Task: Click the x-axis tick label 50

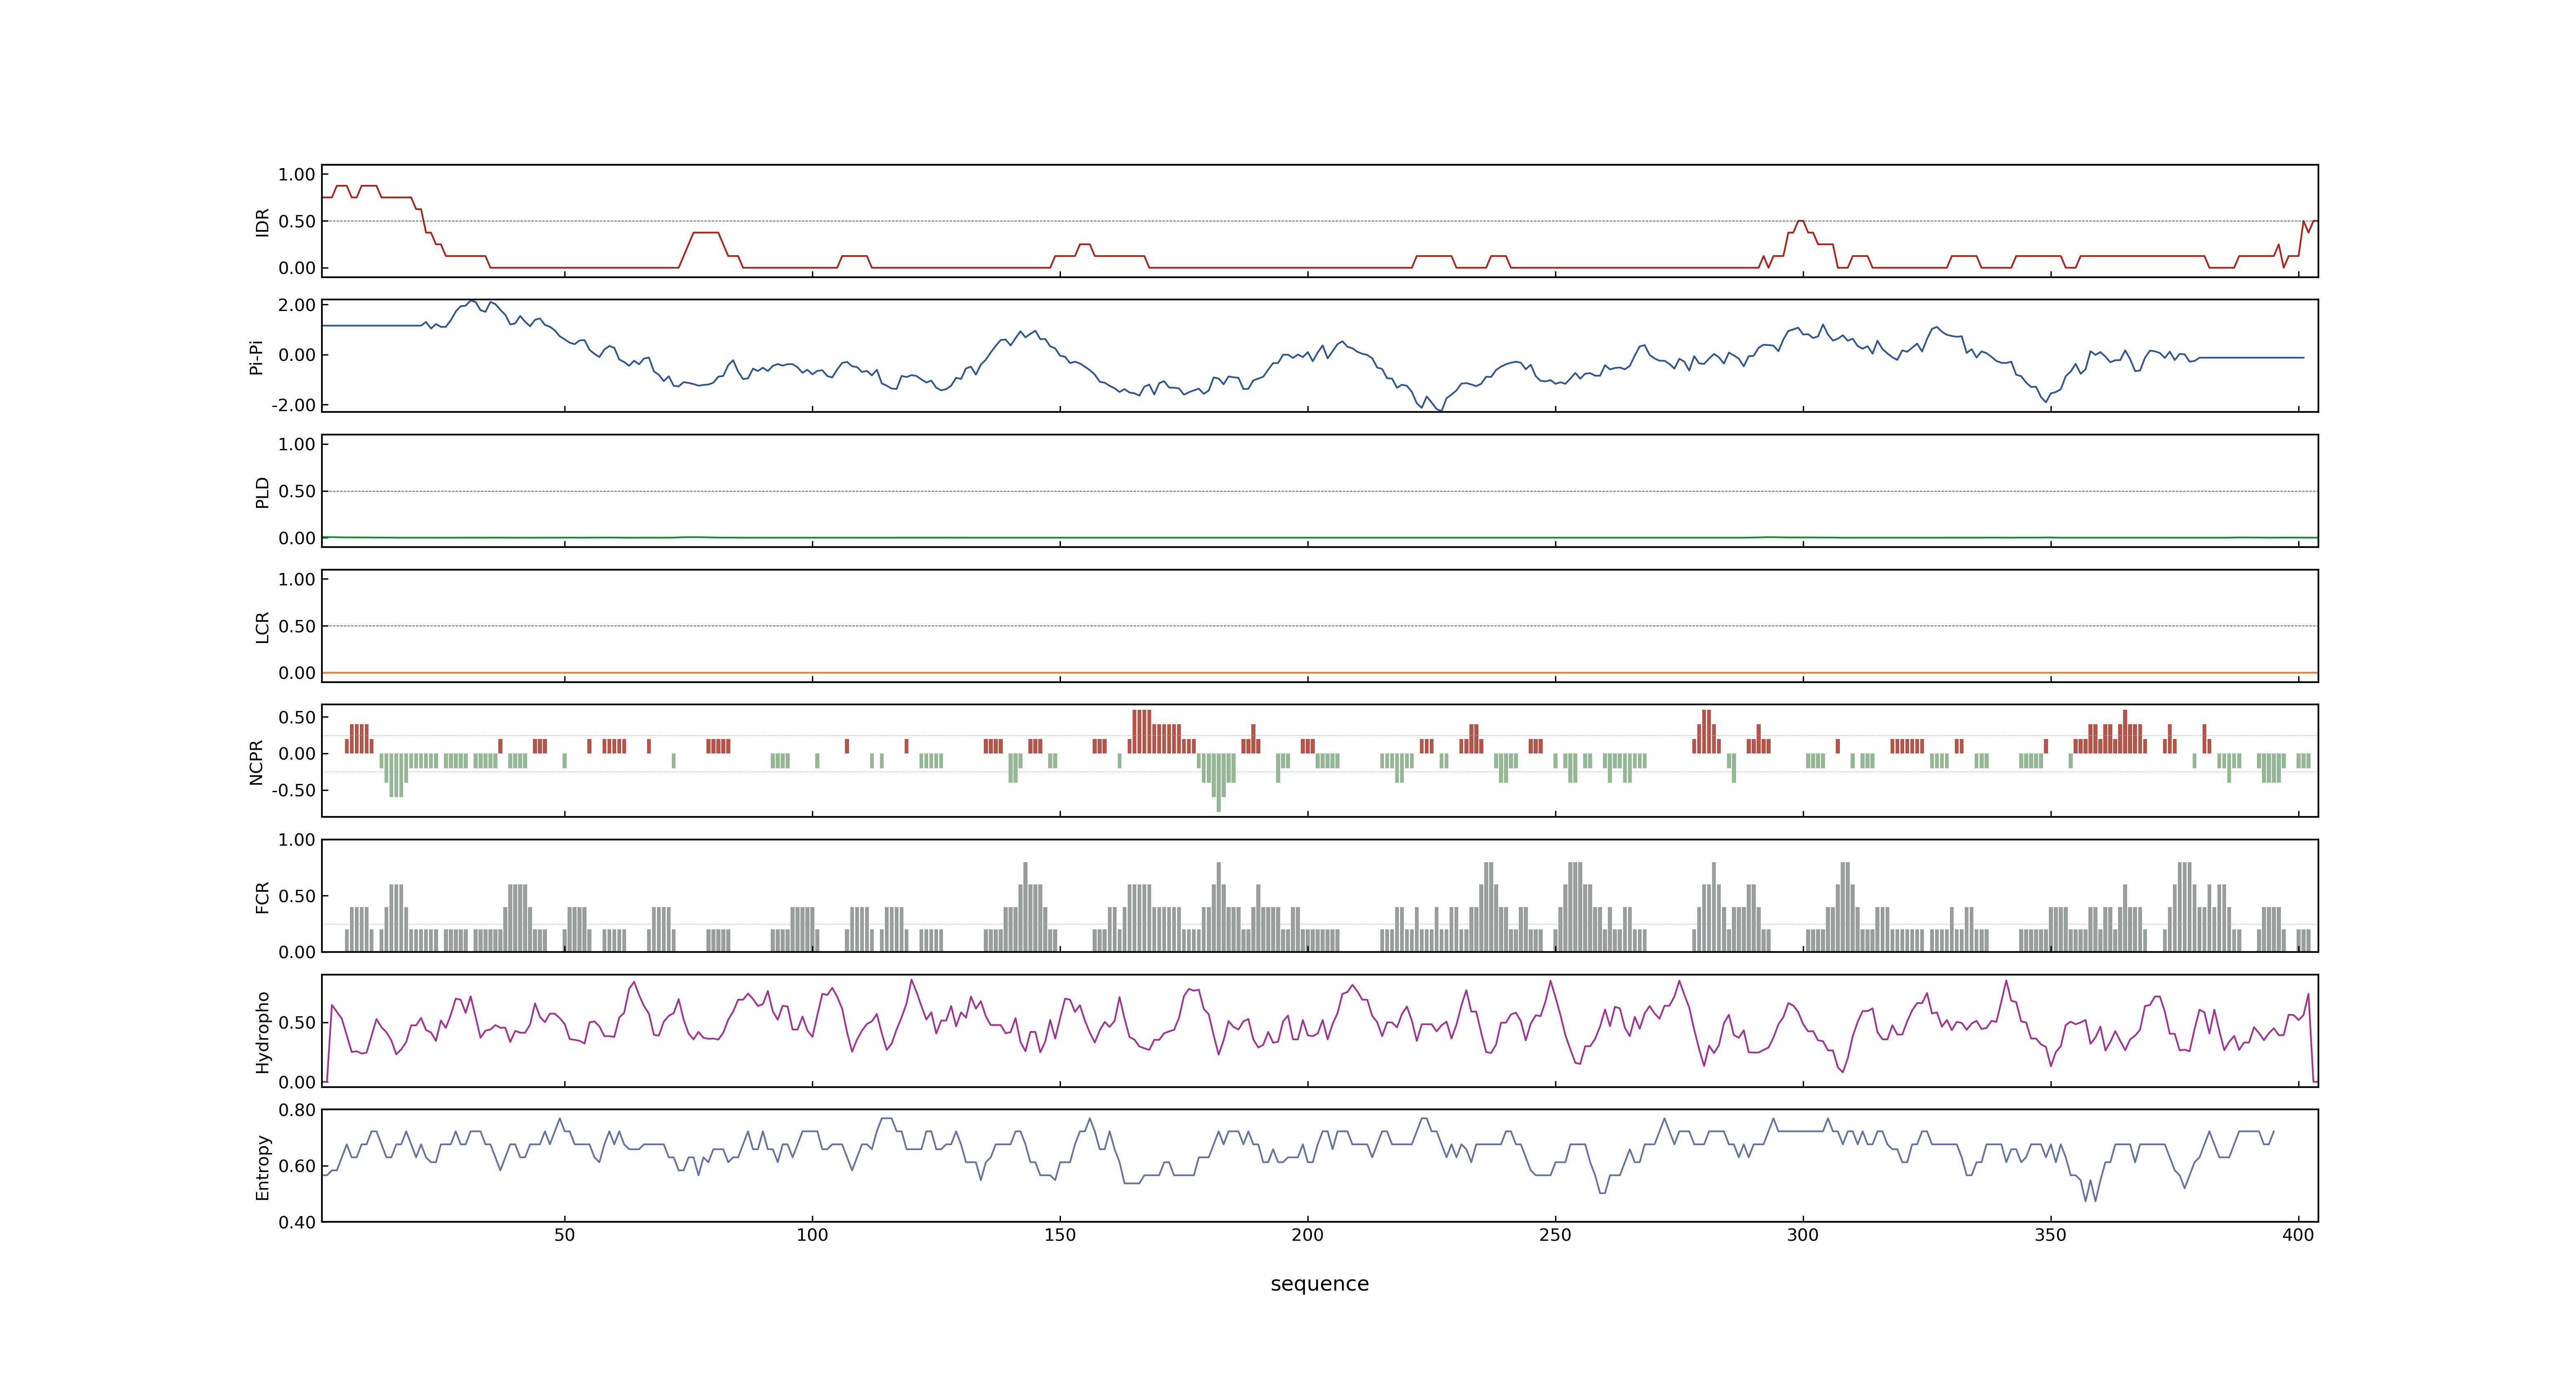Action: click(565, 1235)
